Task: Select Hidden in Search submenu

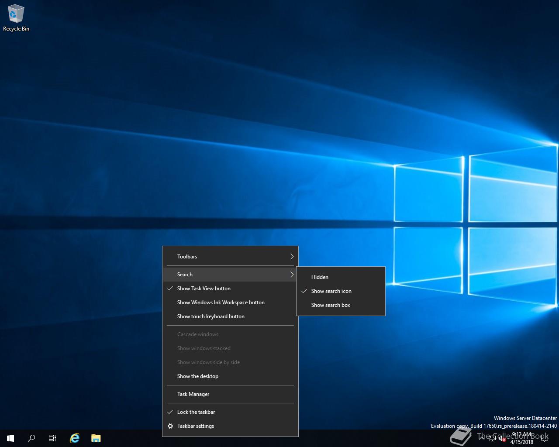Action: click(341, 277)
